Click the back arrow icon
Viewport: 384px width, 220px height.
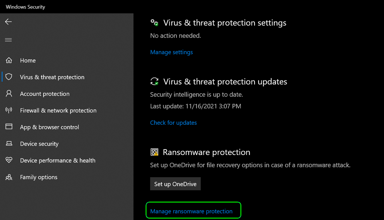(x=8, y=22)
